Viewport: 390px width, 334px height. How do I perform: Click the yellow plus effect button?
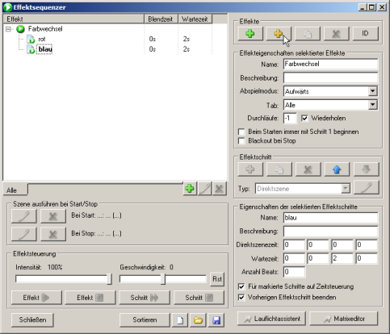(x=279, y=34)
